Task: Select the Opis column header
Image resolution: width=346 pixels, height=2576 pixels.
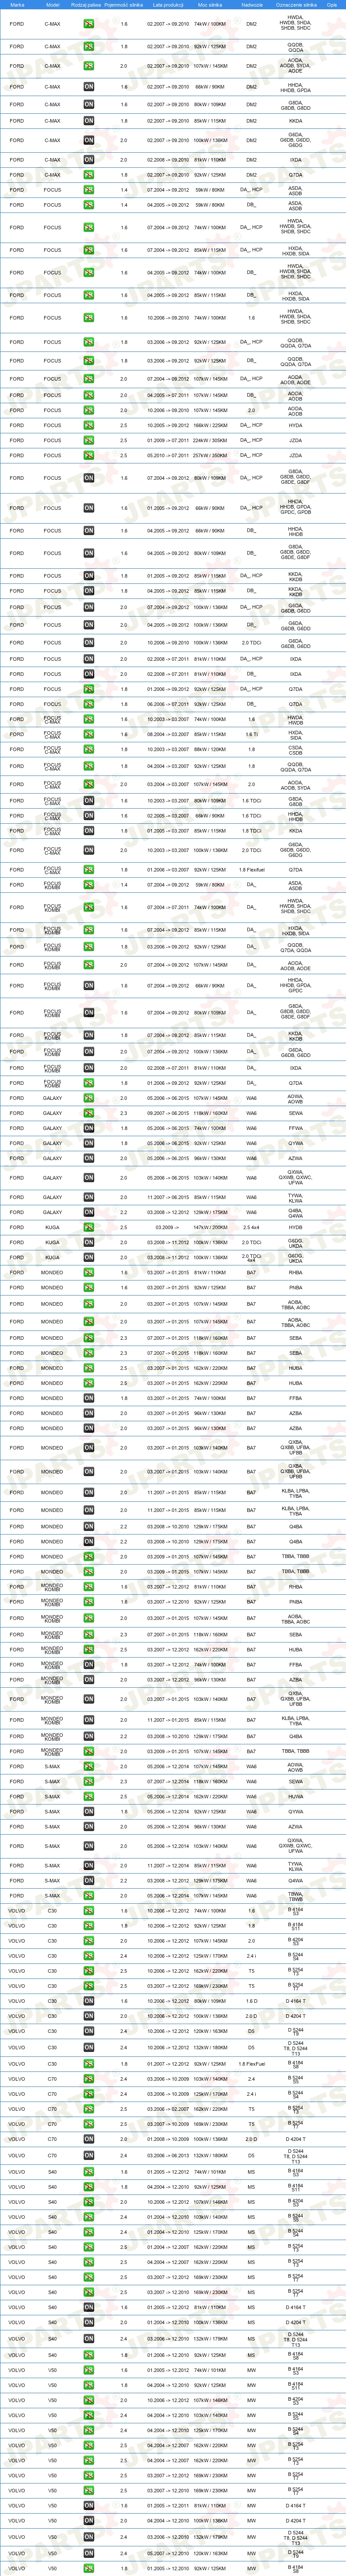Action: point(332,4)
